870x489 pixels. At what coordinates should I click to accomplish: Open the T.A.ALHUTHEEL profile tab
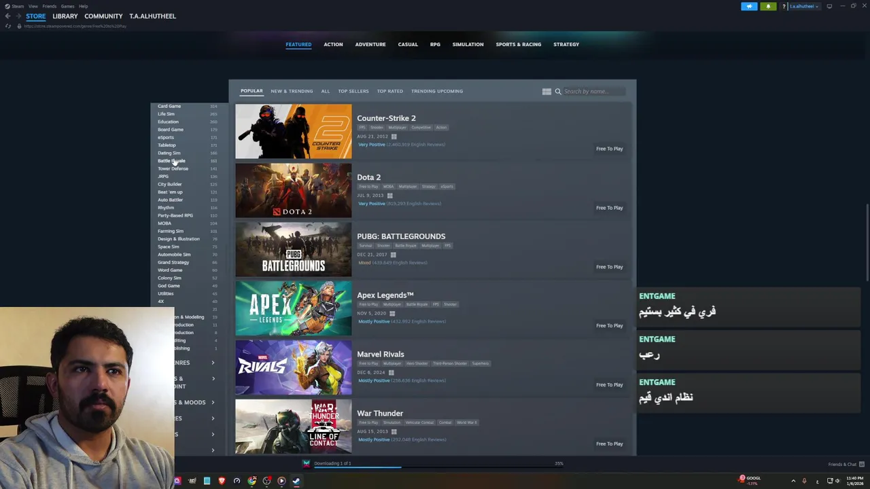[152, 16]
